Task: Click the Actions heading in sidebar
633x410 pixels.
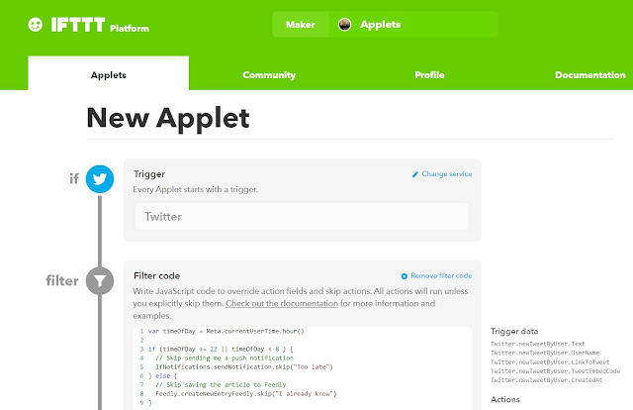Action: (505, 399)
